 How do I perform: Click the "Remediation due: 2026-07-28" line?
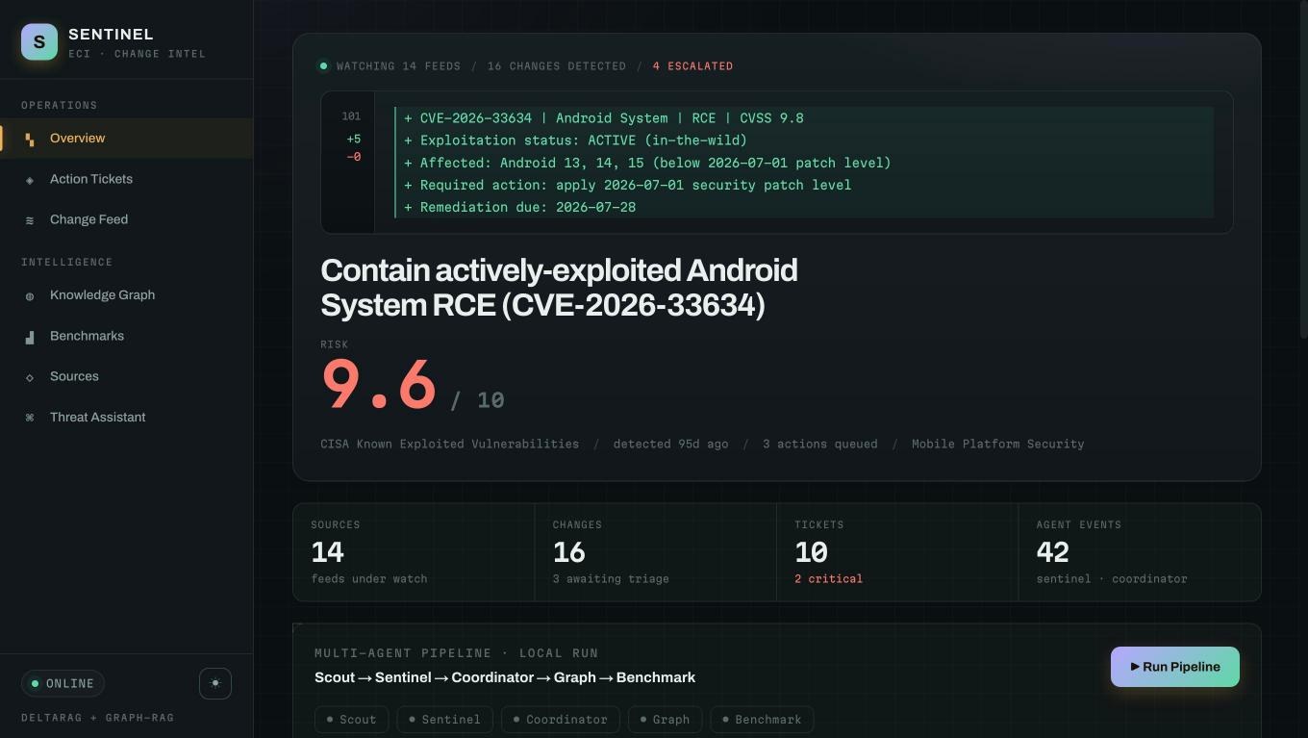(804, 207)
